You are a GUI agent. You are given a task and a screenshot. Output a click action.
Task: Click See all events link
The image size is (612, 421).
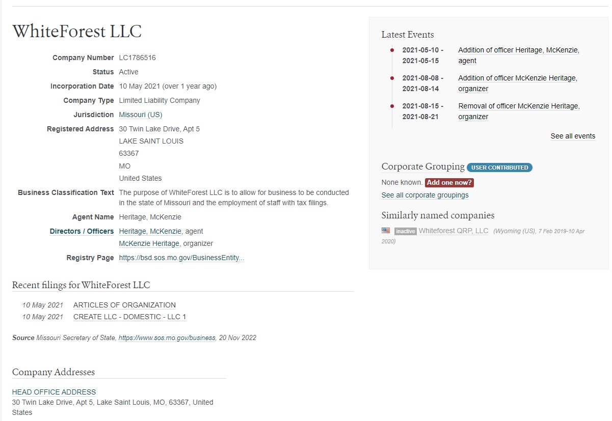[x=573, y=136]
